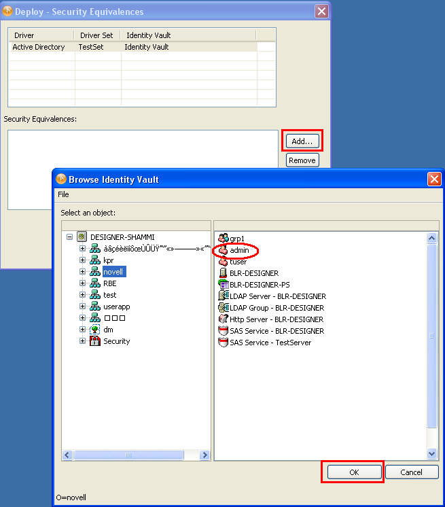The image size is (445, 507).
Task: Click the BLR-DESIGNER server icon
Action: (223, 273)
